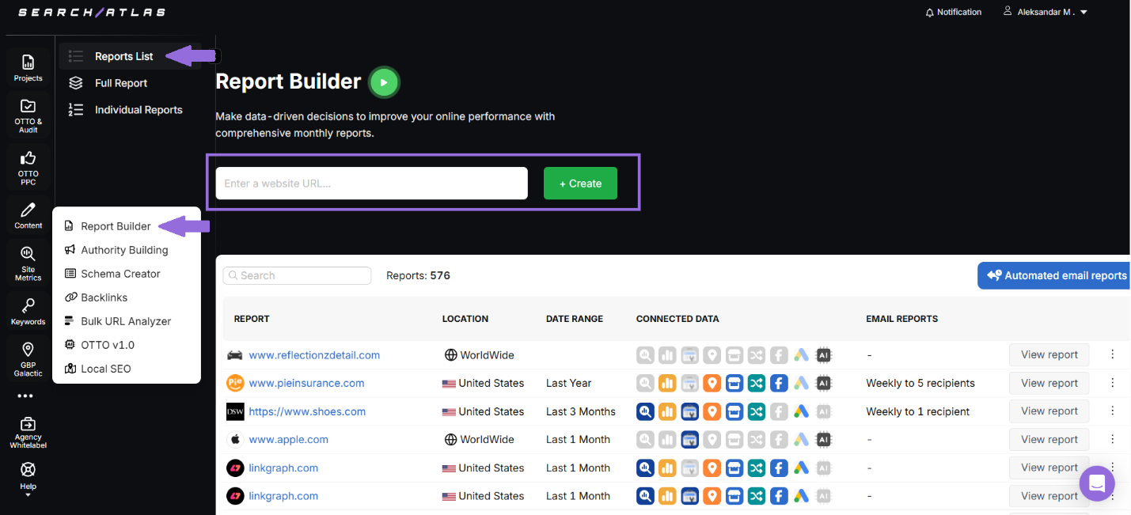The width and height of the screenshot is (1131, 515).
Task: View report for shoes.com
Action: pyautogui.click(x=1049, y=411)
